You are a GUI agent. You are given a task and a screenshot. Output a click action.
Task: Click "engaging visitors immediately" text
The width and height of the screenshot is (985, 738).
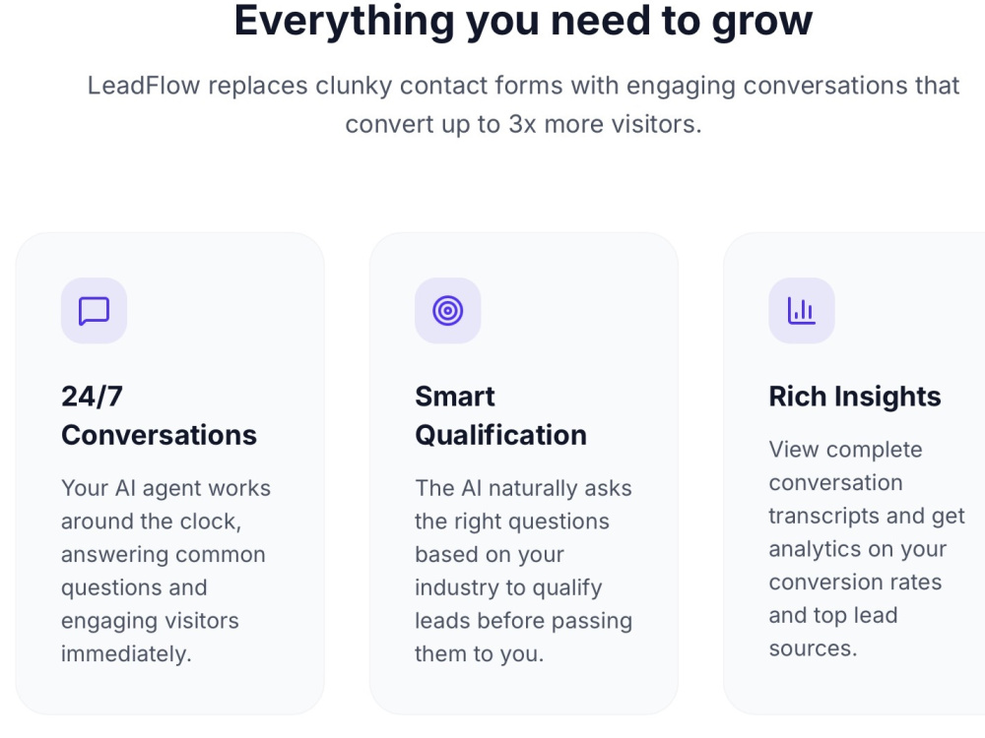pos(150,637)
